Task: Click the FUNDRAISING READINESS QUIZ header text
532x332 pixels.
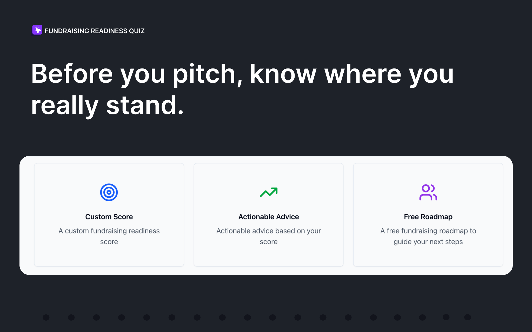Action: pyautogui.click(x=95, y=31)
